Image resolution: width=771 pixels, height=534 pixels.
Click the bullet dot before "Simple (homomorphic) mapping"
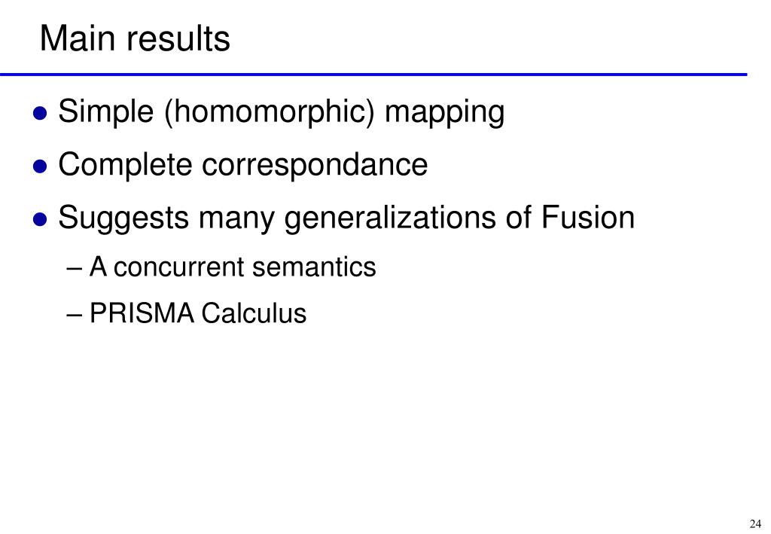click(40, 113)
